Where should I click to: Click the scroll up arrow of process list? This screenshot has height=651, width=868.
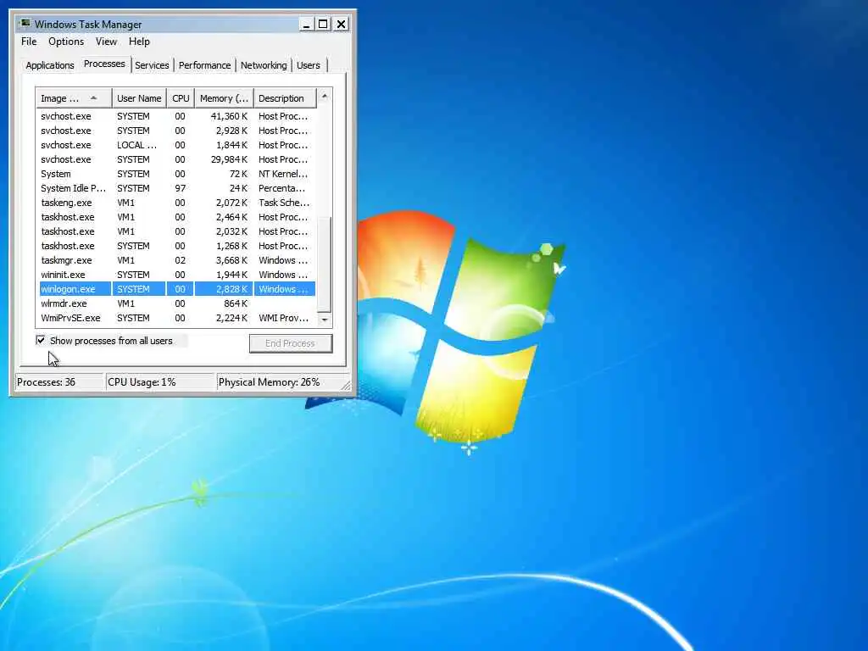(x=325, y=97)
